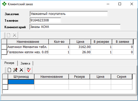The width and height of the screenshot is (138, 101).
Task: Click the Штрихкод column header
Action: tap(21, 77)
